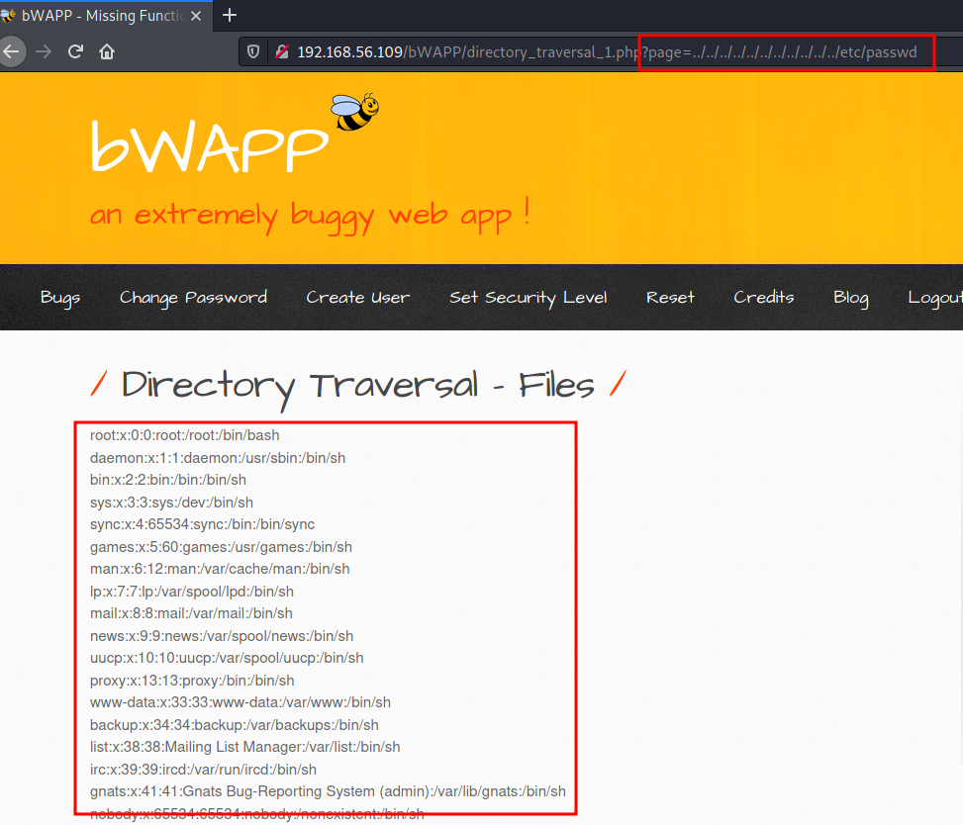
Task: Click the proxy:x:13:13 passwd line
Action: point(192,681)
